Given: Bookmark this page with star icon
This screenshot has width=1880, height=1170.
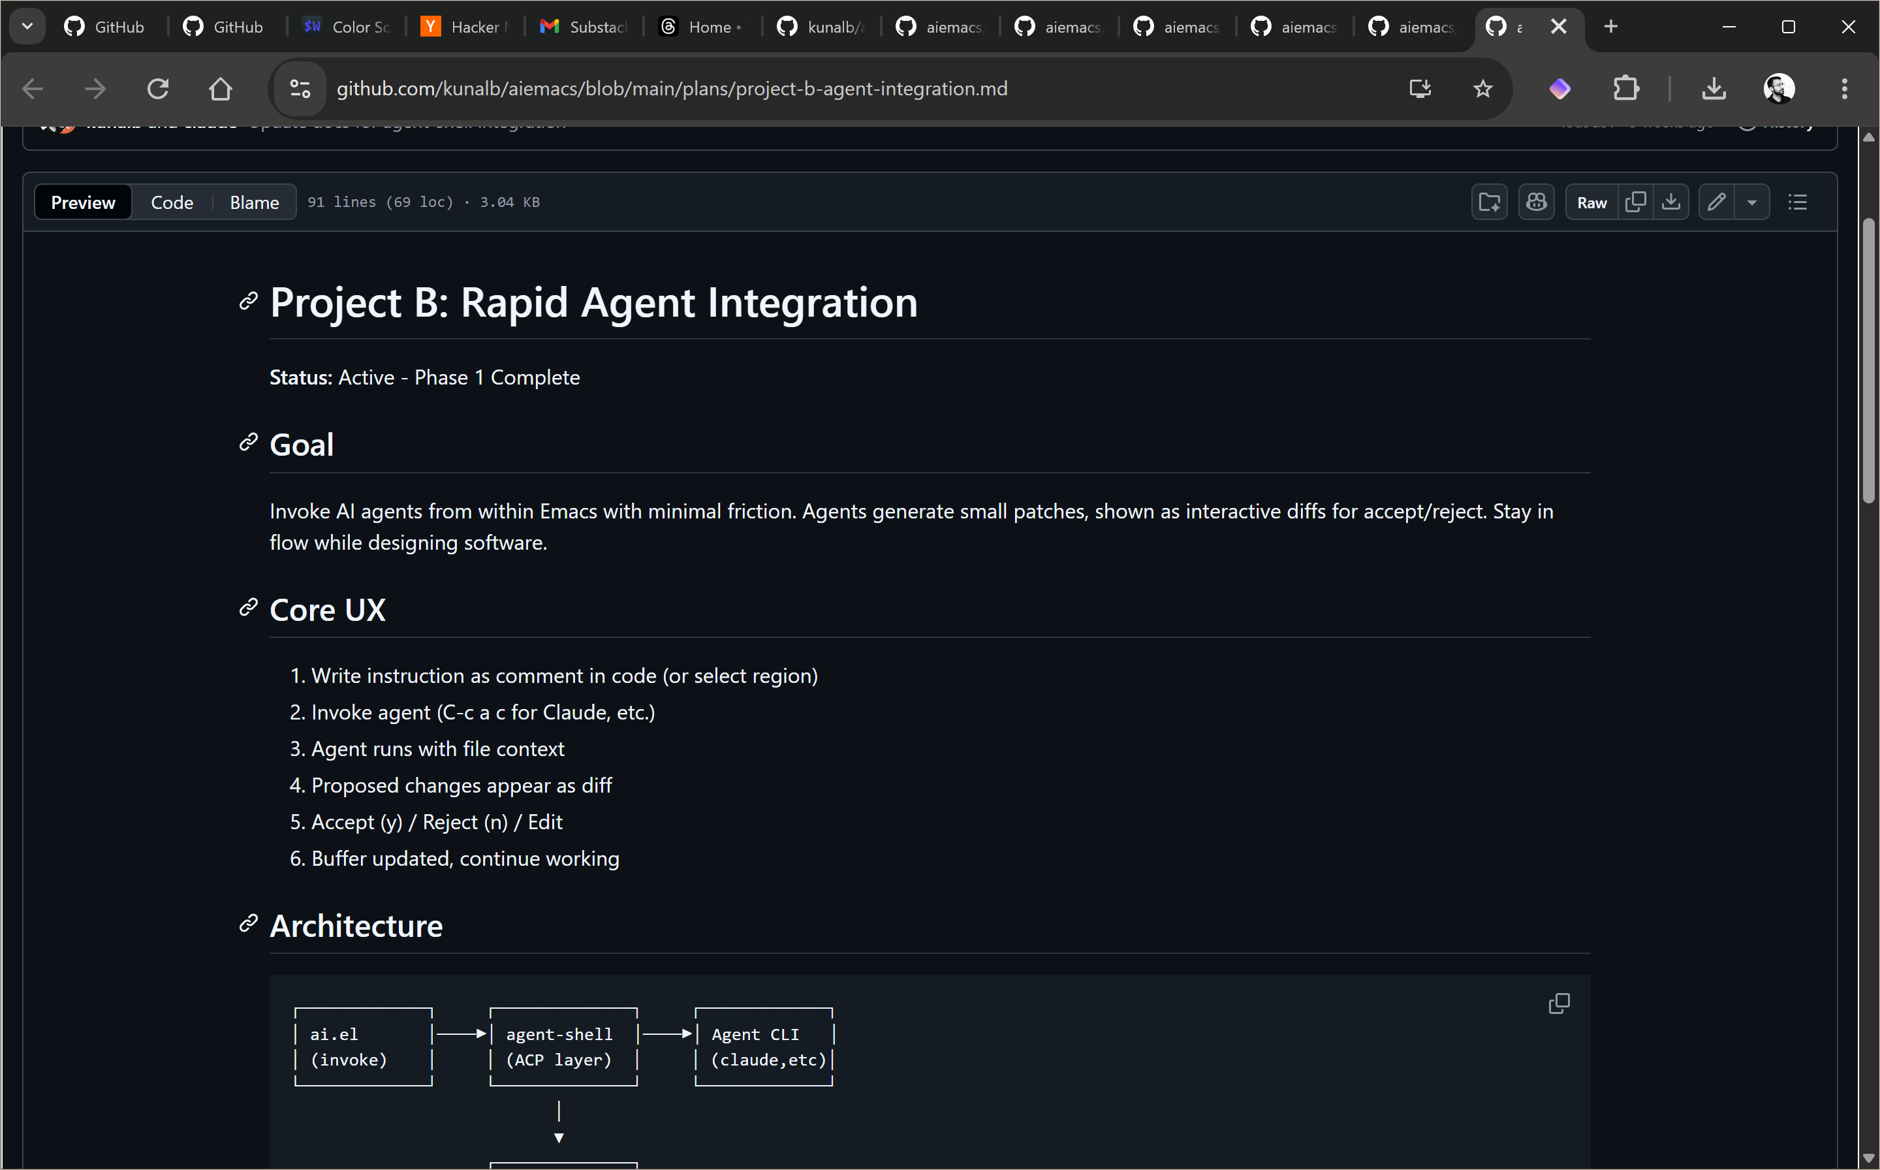Looking at the screenshot, I should 1482,89.
